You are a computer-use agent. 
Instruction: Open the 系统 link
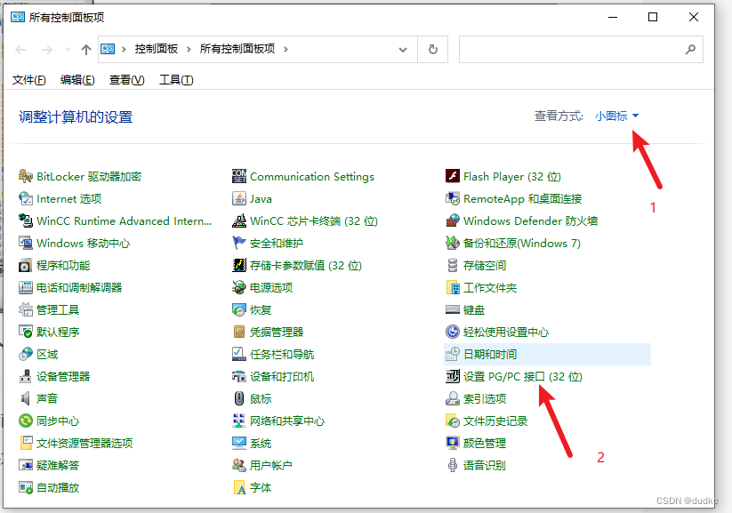(261, 444)
